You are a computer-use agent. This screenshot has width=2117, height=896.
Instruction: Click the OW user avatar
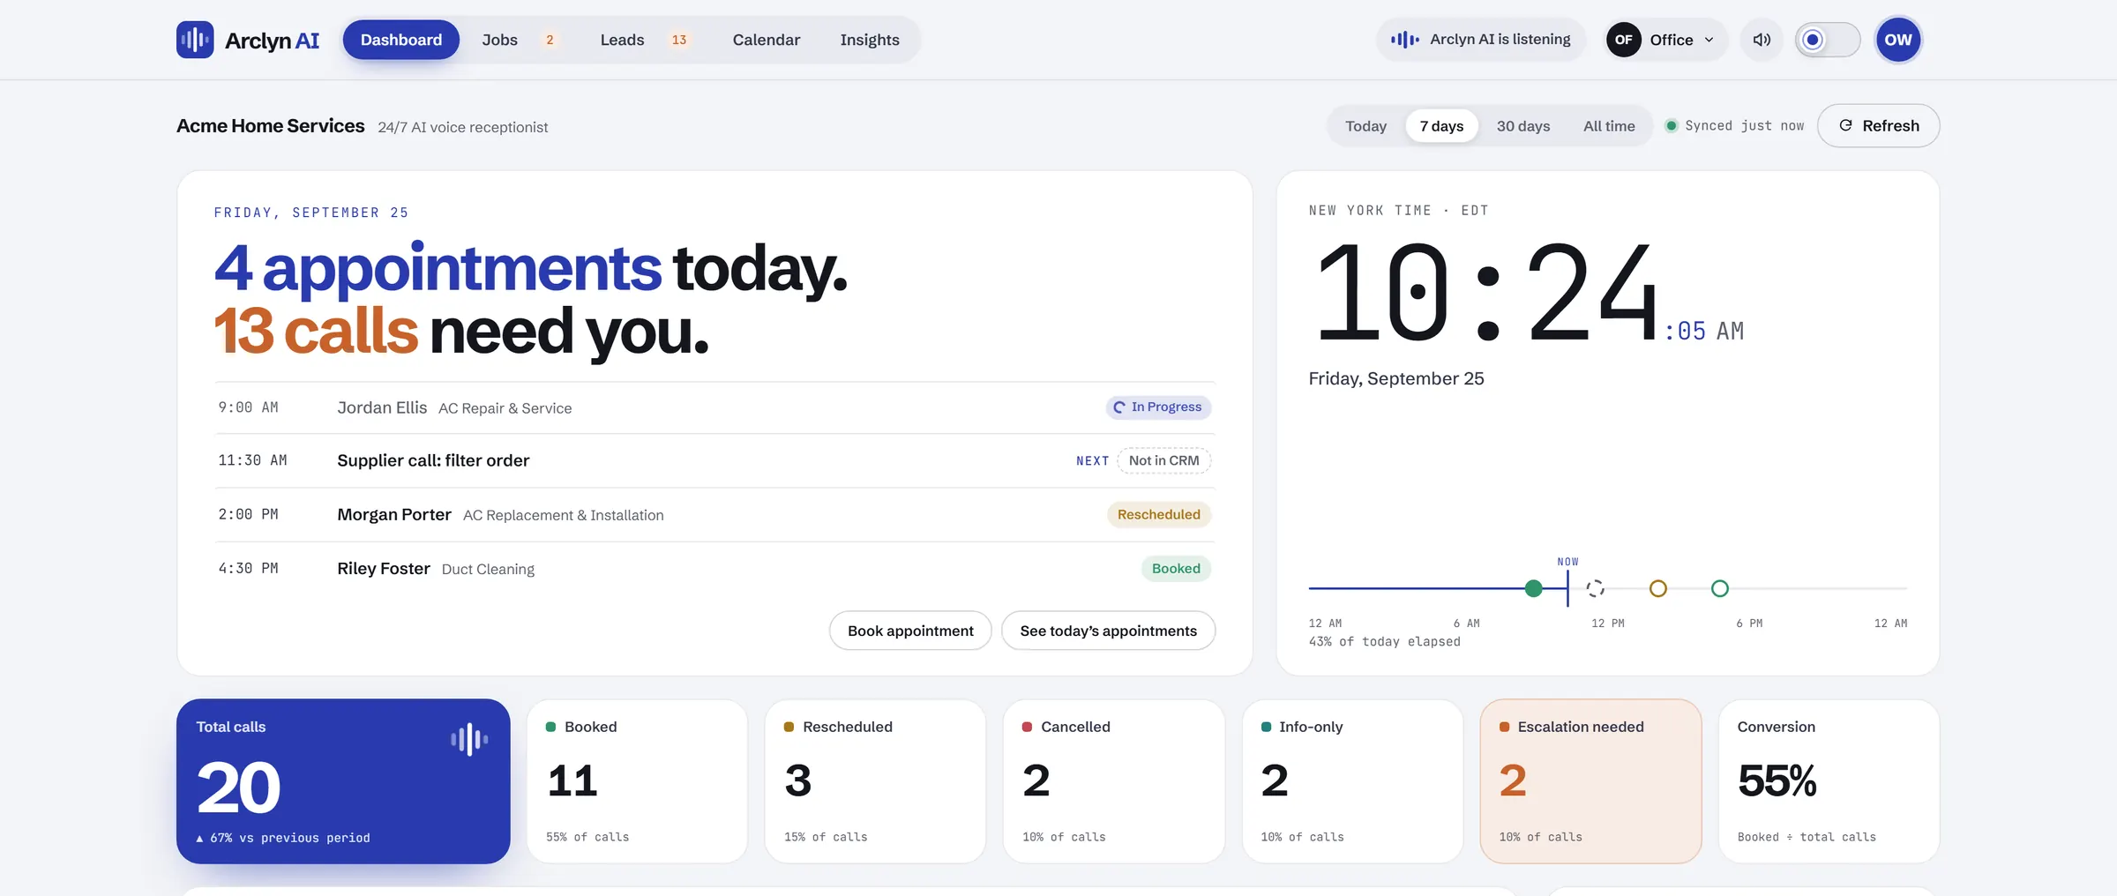1898,40
